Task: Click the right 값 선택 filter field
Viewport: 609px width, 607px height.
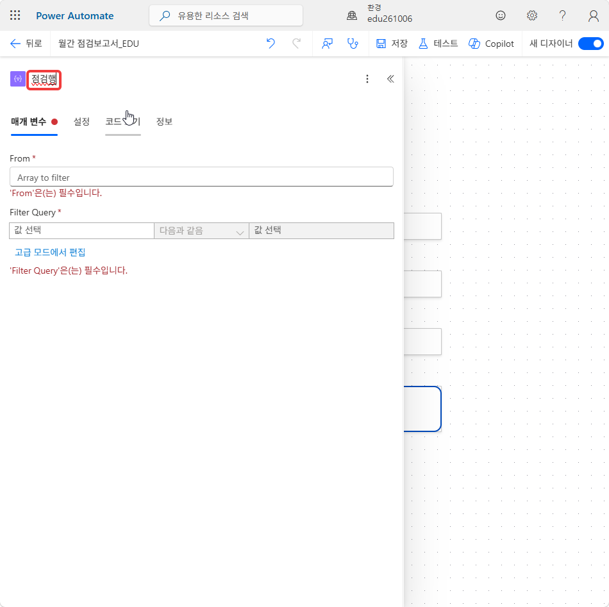Action: (321, 231)
